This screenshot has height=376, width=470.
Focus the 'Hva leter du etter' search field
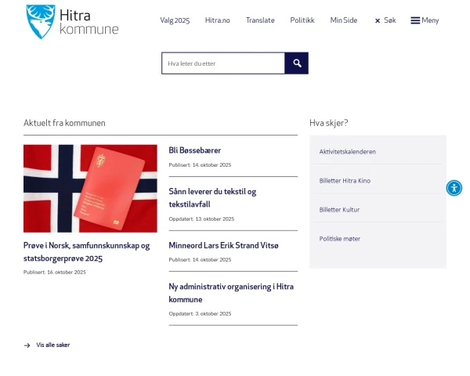pyautogui.click(x=223, y=63)
